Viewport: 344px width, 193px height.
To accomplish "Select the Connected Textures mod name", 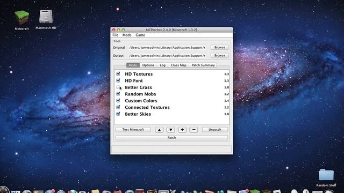I will (x=147, y=107).
